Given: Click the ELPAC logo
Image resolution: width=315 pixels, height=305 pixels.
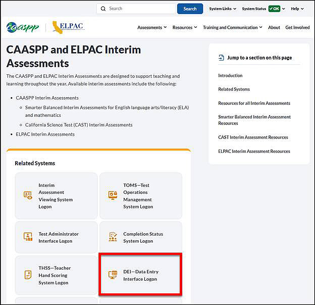Looking at the screenshot, I should click(x=68, y=27).
